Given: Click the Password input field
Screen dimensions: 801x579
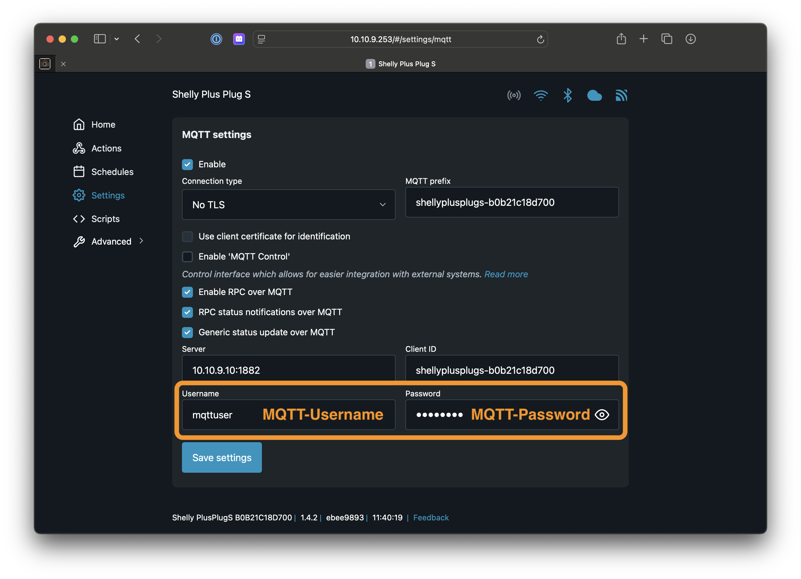Looking at the screenshot, I should (512, 415).
